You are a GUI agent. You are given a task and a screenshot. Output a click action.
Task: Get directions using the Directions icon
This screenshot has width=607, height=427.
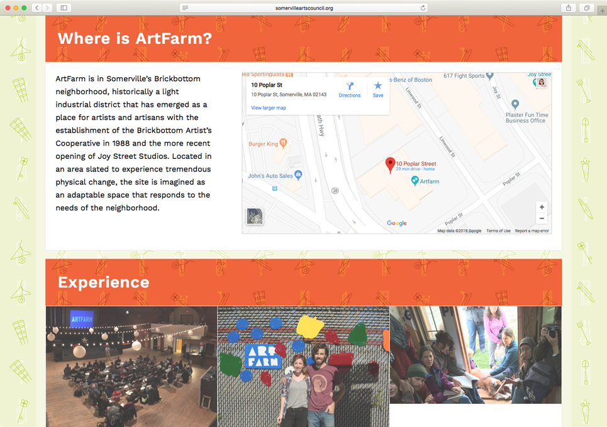click(x=350, y=87)
